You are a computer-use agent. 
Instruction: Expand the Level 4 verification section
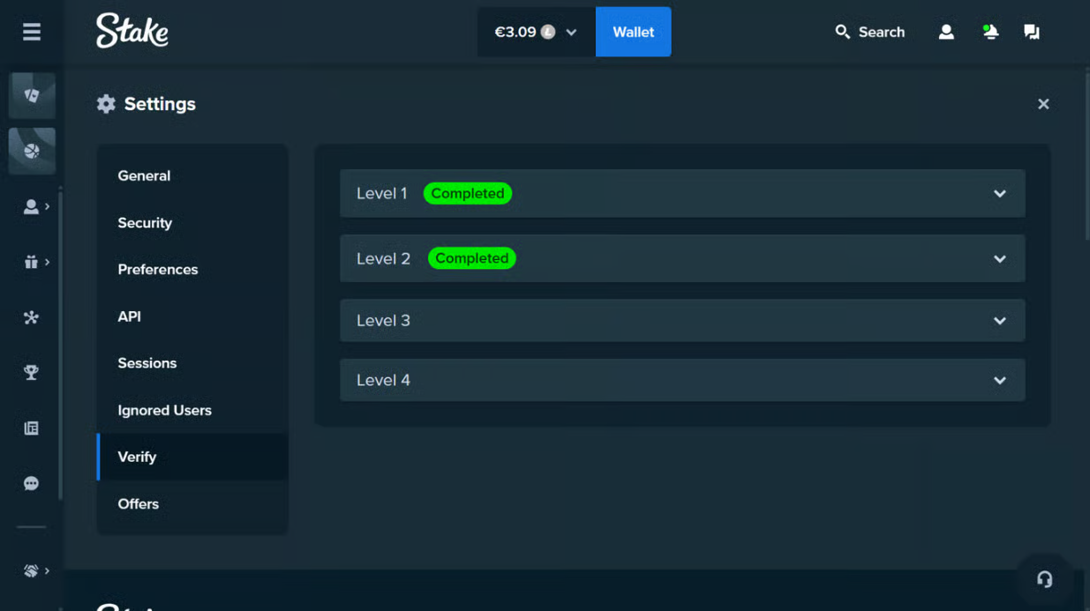pyautogui.click(x=681, y=380)
